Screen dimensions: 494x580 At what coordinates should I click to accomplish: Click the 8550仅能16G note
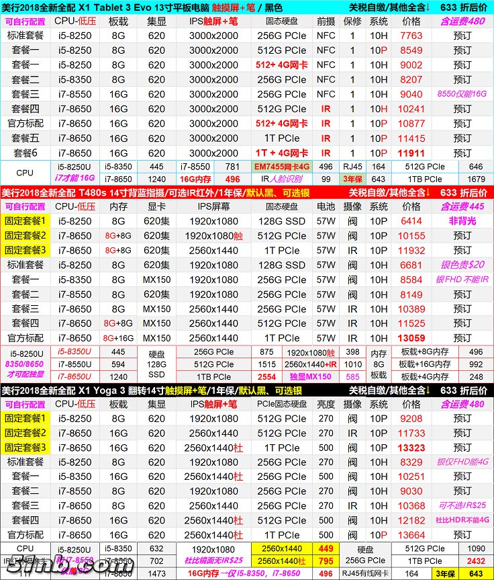[462, 94]
